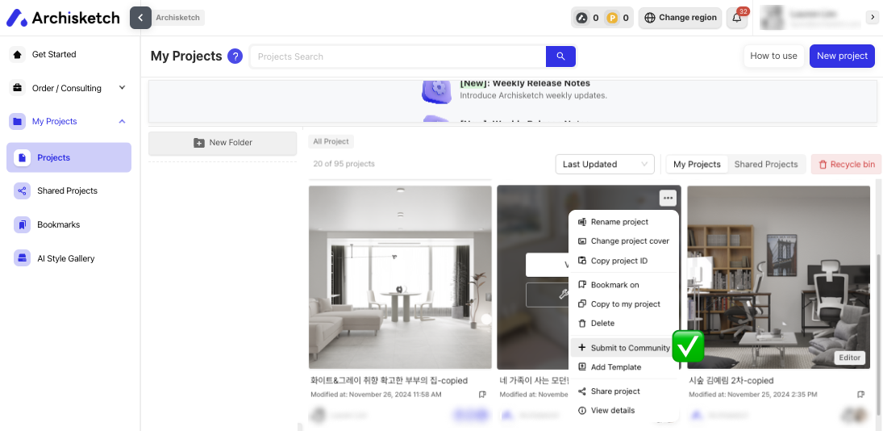This screenshot has height=431, width=883.
Task: Click the Get Started home icon
Action: click(x=18, y=55)
